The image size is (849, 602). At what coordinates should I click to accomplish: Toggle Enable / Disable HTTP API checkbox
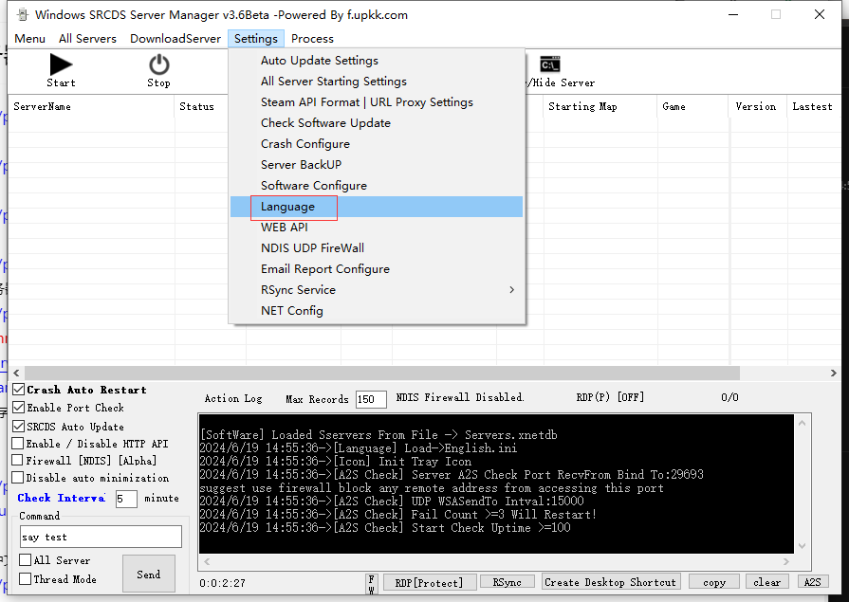(19, 443)
